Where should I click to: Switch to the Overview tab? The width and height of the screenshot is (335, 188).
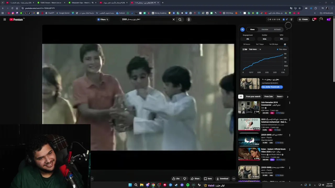tap(265, 30)
